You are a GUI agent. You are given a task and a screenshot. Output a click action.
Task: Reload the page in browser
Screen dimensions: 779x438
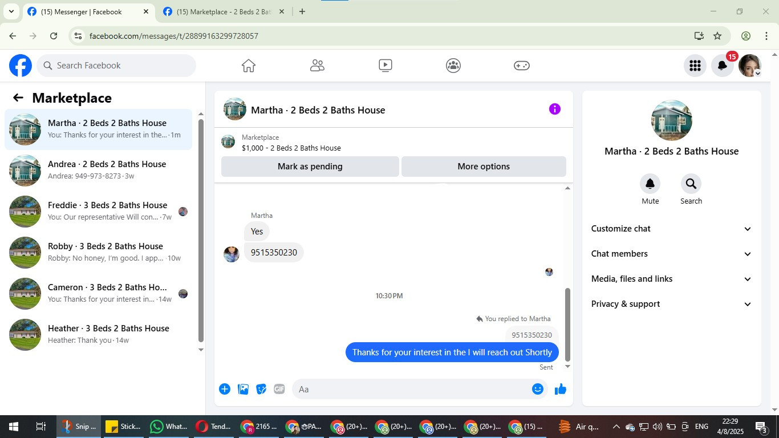click(54, 36)
